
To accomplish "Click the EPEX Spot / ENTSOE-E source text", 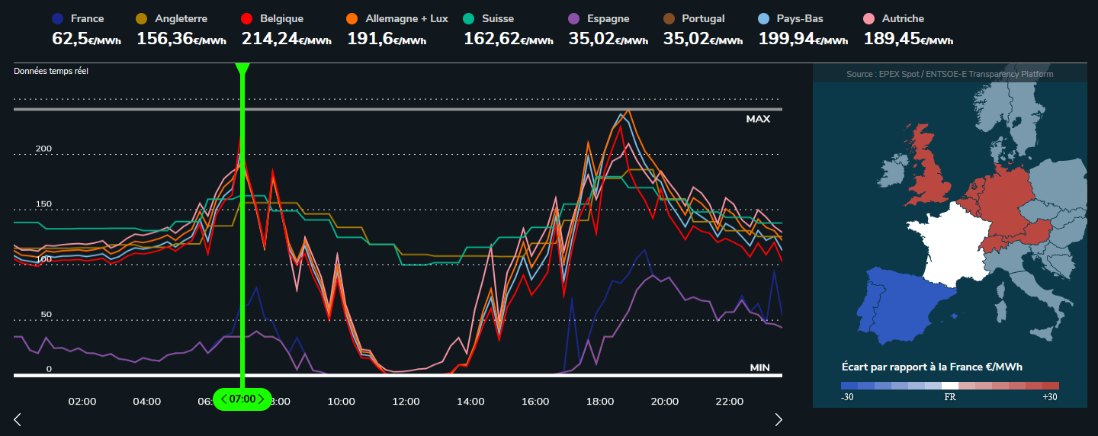I will [949, 74].
